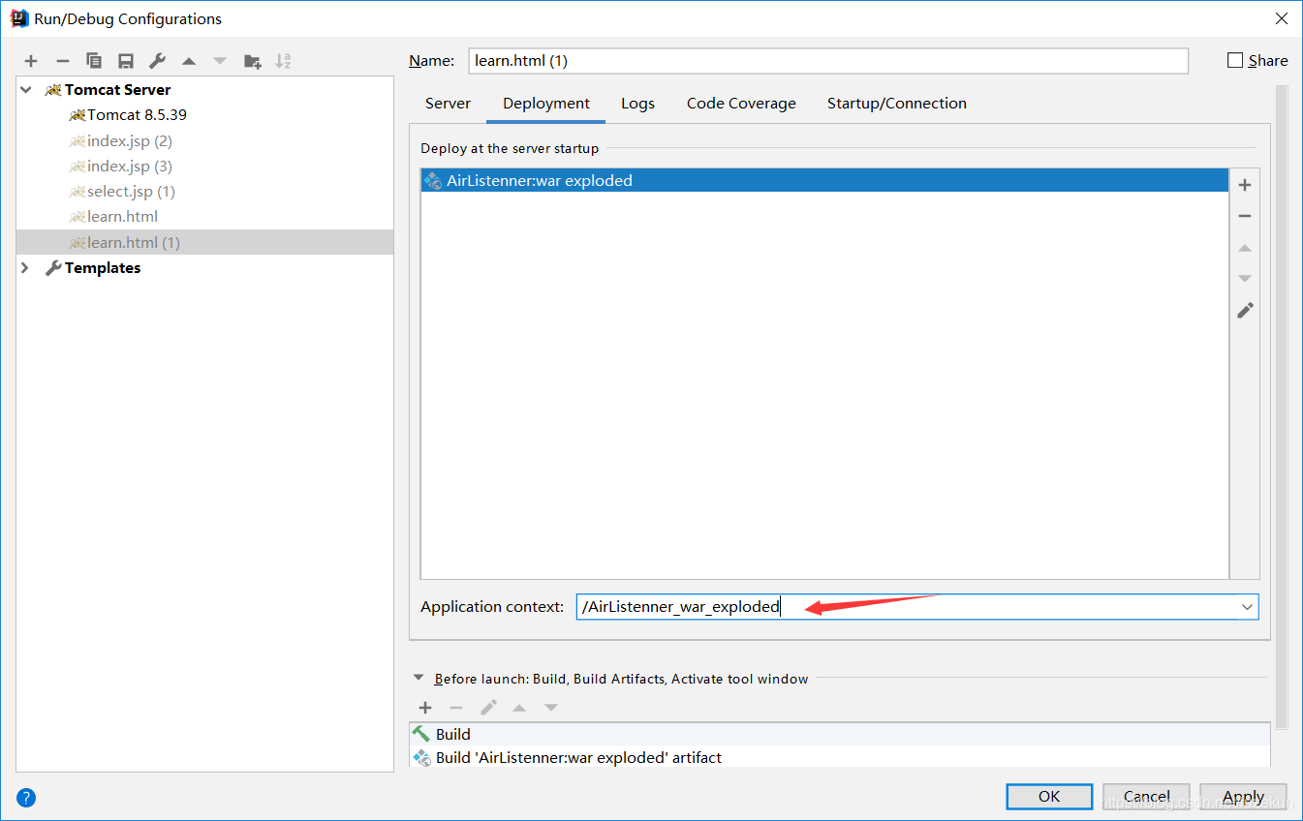
Task: Create new configuration folder
Action: click(252, 61)
